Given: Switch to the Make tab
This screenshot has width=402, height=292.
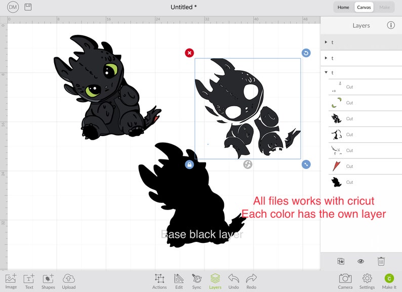Looking at the screenshot, I should click(x=384, y=8).
